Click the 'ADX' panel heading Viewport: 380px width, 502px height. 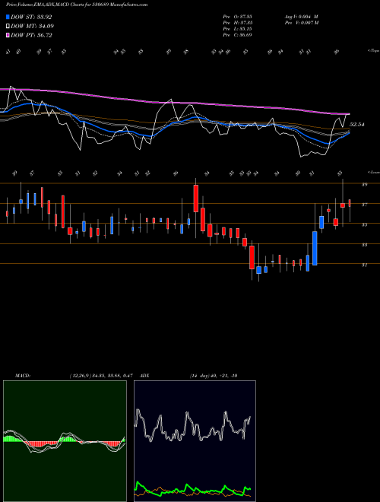click(144, 376)
